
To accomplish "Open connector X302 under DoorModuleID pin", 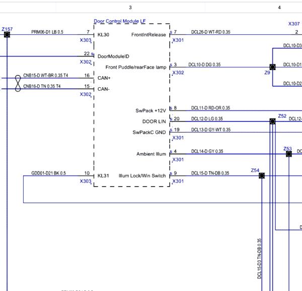I will tap(86, 62).
